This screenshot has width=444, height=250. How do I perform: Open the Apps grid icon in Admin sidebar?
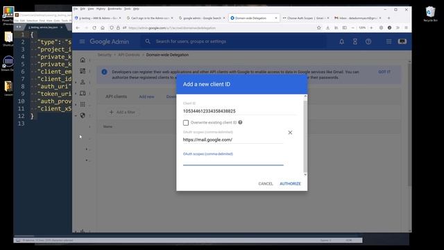83,104
